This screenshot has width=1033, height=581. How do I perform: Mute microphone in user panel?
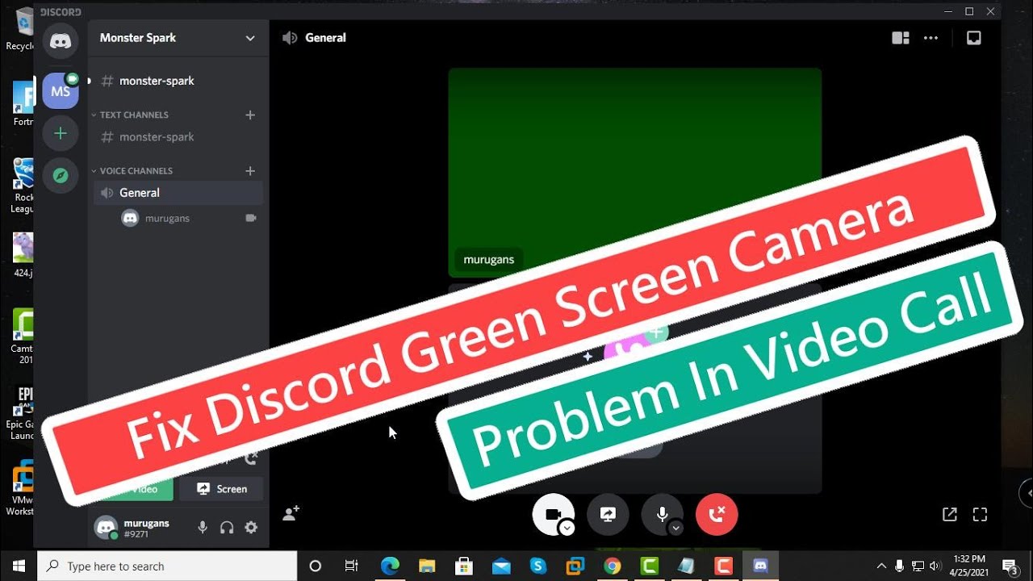[x=203, y=528]
